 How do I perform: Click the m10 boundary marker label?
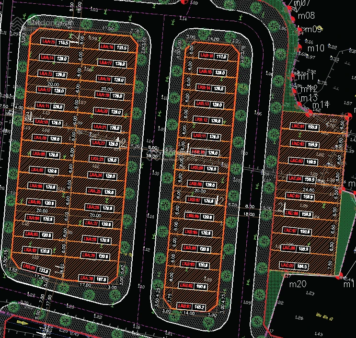point(316,48)
